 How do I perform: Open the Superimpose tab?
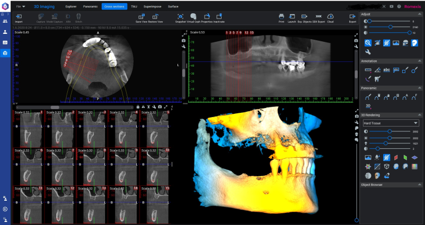(x=152, y=6)
